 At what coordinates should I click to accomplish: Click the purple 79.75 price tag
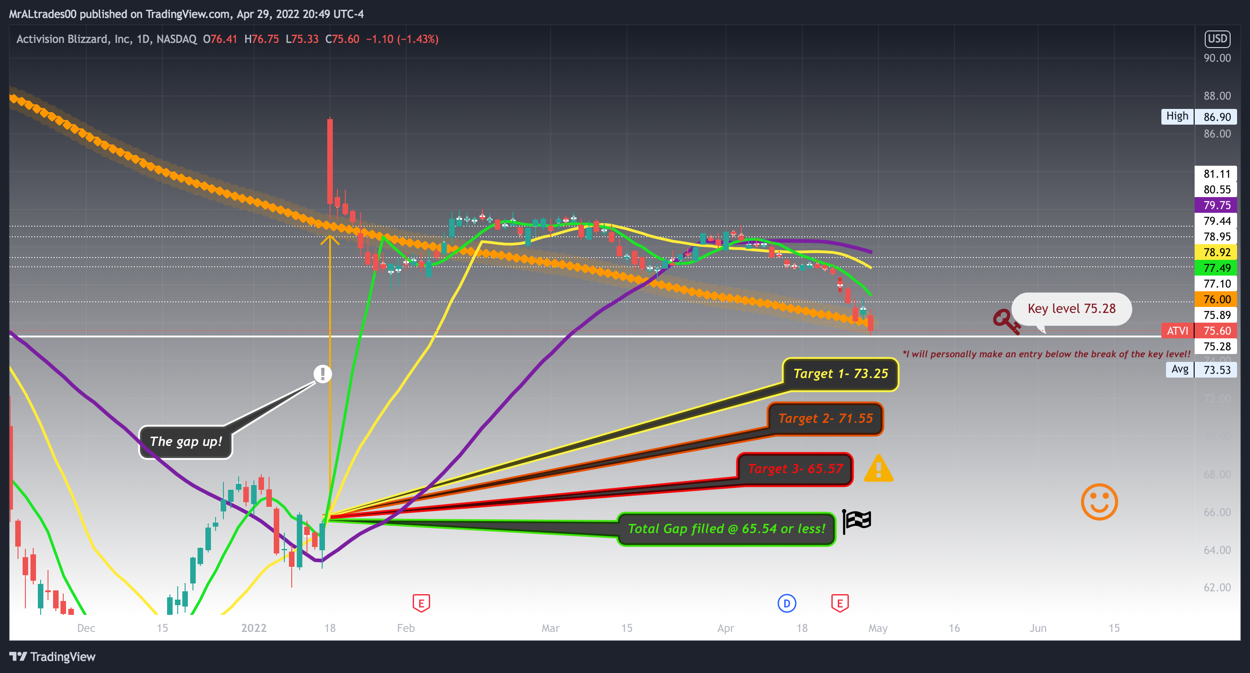(x=1215, y=205)
